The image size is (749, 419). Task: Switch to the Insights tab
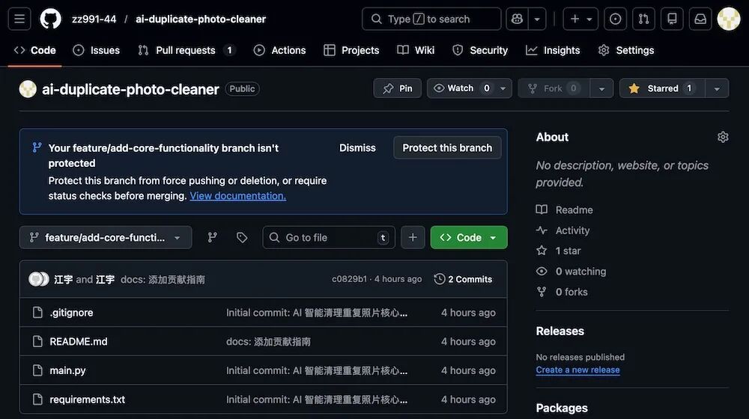click(x=554, y=50)
